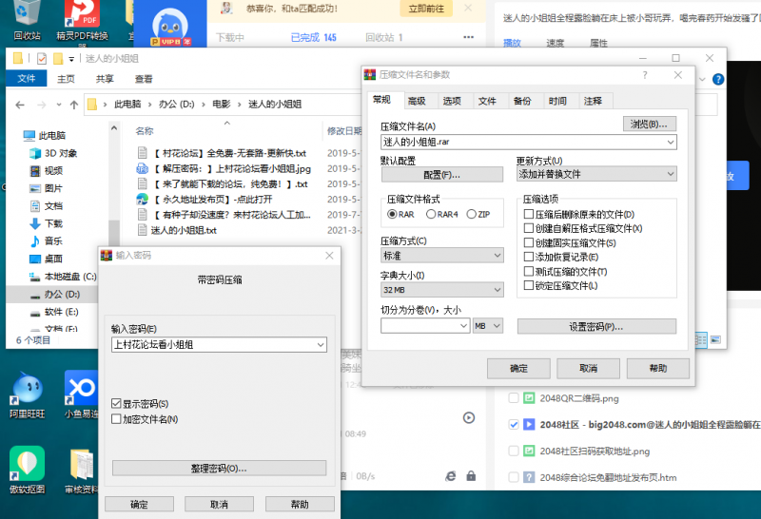Uncheck the 显示密码 checkbox
The height and width of the screenshot is (519, 761).
coord(117,404)
